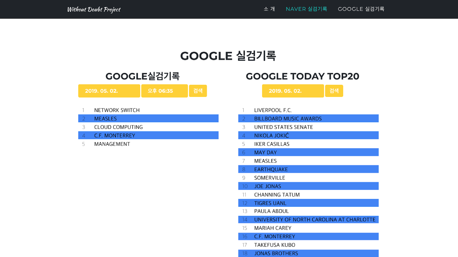Select UNITED STATES SENATE row
This screenshot has height=257, width=458.
[308, 127]
